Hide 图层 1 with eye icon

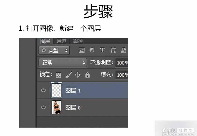[x=43, y=90]
